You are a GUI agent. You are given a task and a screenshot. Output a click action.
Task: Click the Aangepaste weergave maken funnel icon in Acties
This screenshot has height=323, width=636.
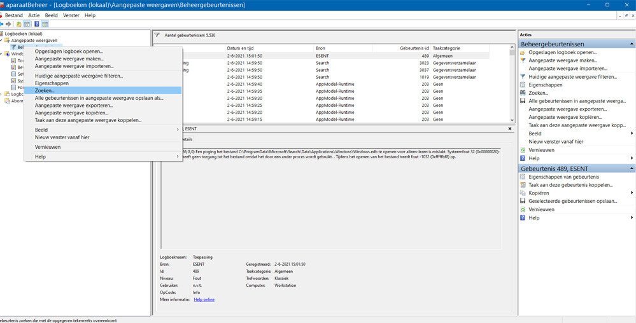pos(523,60)
